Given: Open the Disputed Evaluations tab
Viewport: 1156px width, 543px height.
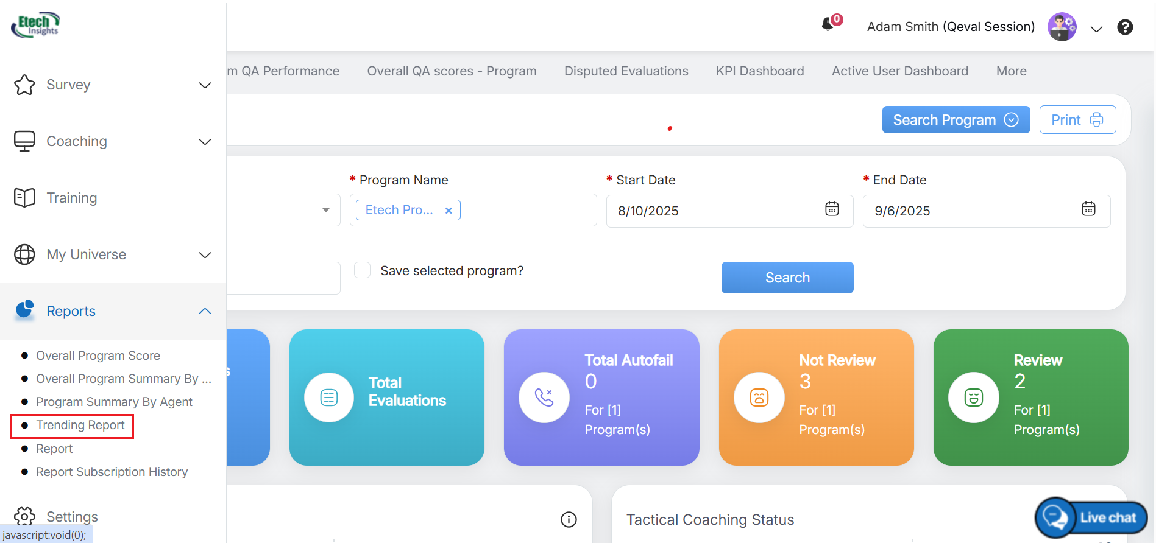Looking at the screenshot, I should point(626,71).
